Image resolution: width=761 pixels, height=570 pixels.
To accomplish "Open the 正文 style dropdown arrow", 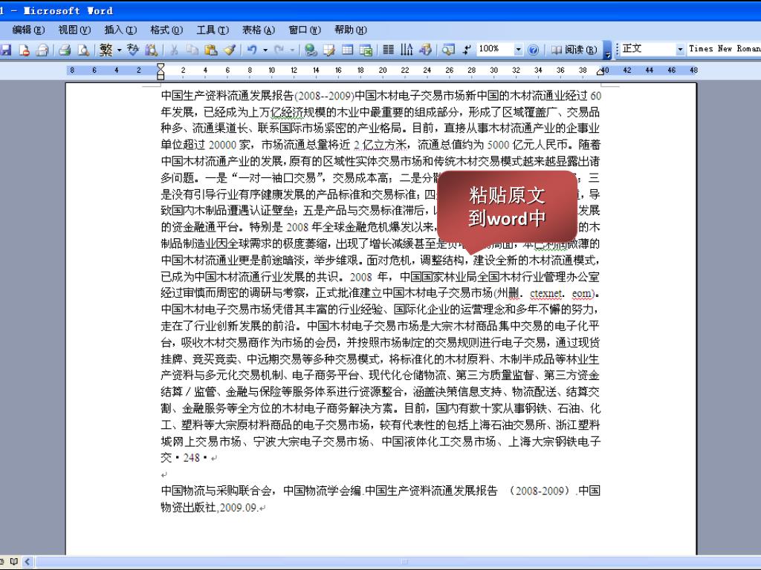I will (x=680, y=50).
